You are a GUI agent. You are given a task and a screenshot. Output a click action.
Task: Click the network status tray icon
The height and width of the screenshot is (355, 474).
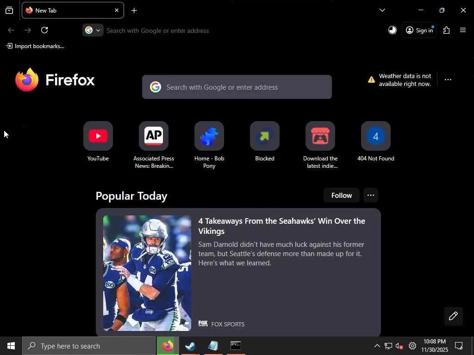pyautogui.click(x=388, y=346)
